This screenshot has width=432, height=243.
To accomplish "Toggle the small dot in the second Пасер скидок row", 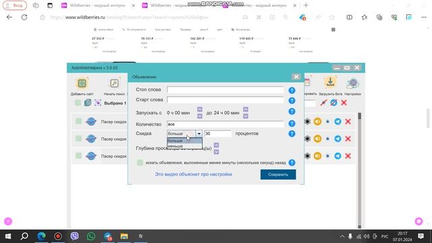I will [x=327, y=139].
